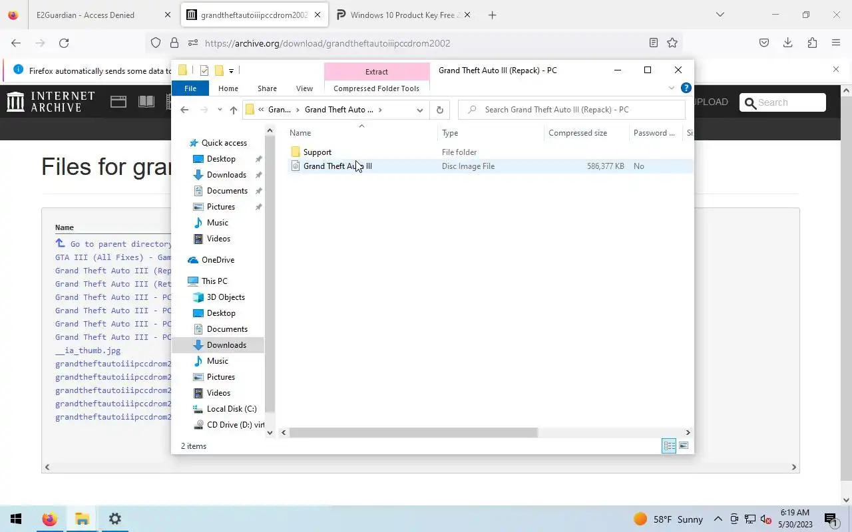Image resolution: width=852 pixels, height=532 pixels.
Task: Open the Share ribbon tab
Action: (267, 88)
